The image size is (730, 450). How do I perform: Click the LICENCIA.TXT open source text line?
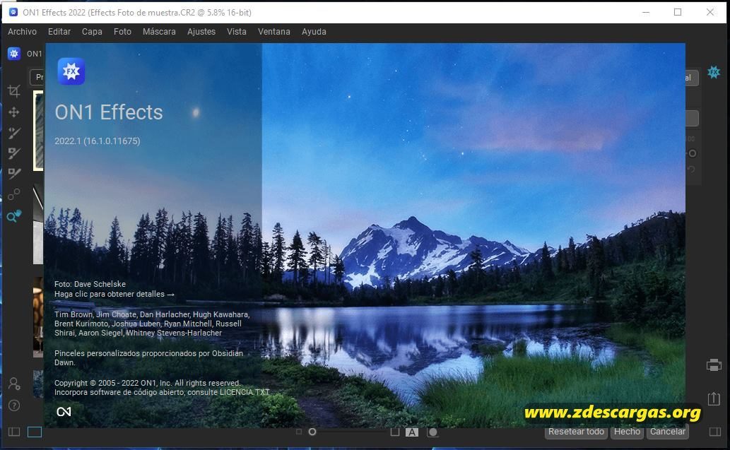[162, 392]
